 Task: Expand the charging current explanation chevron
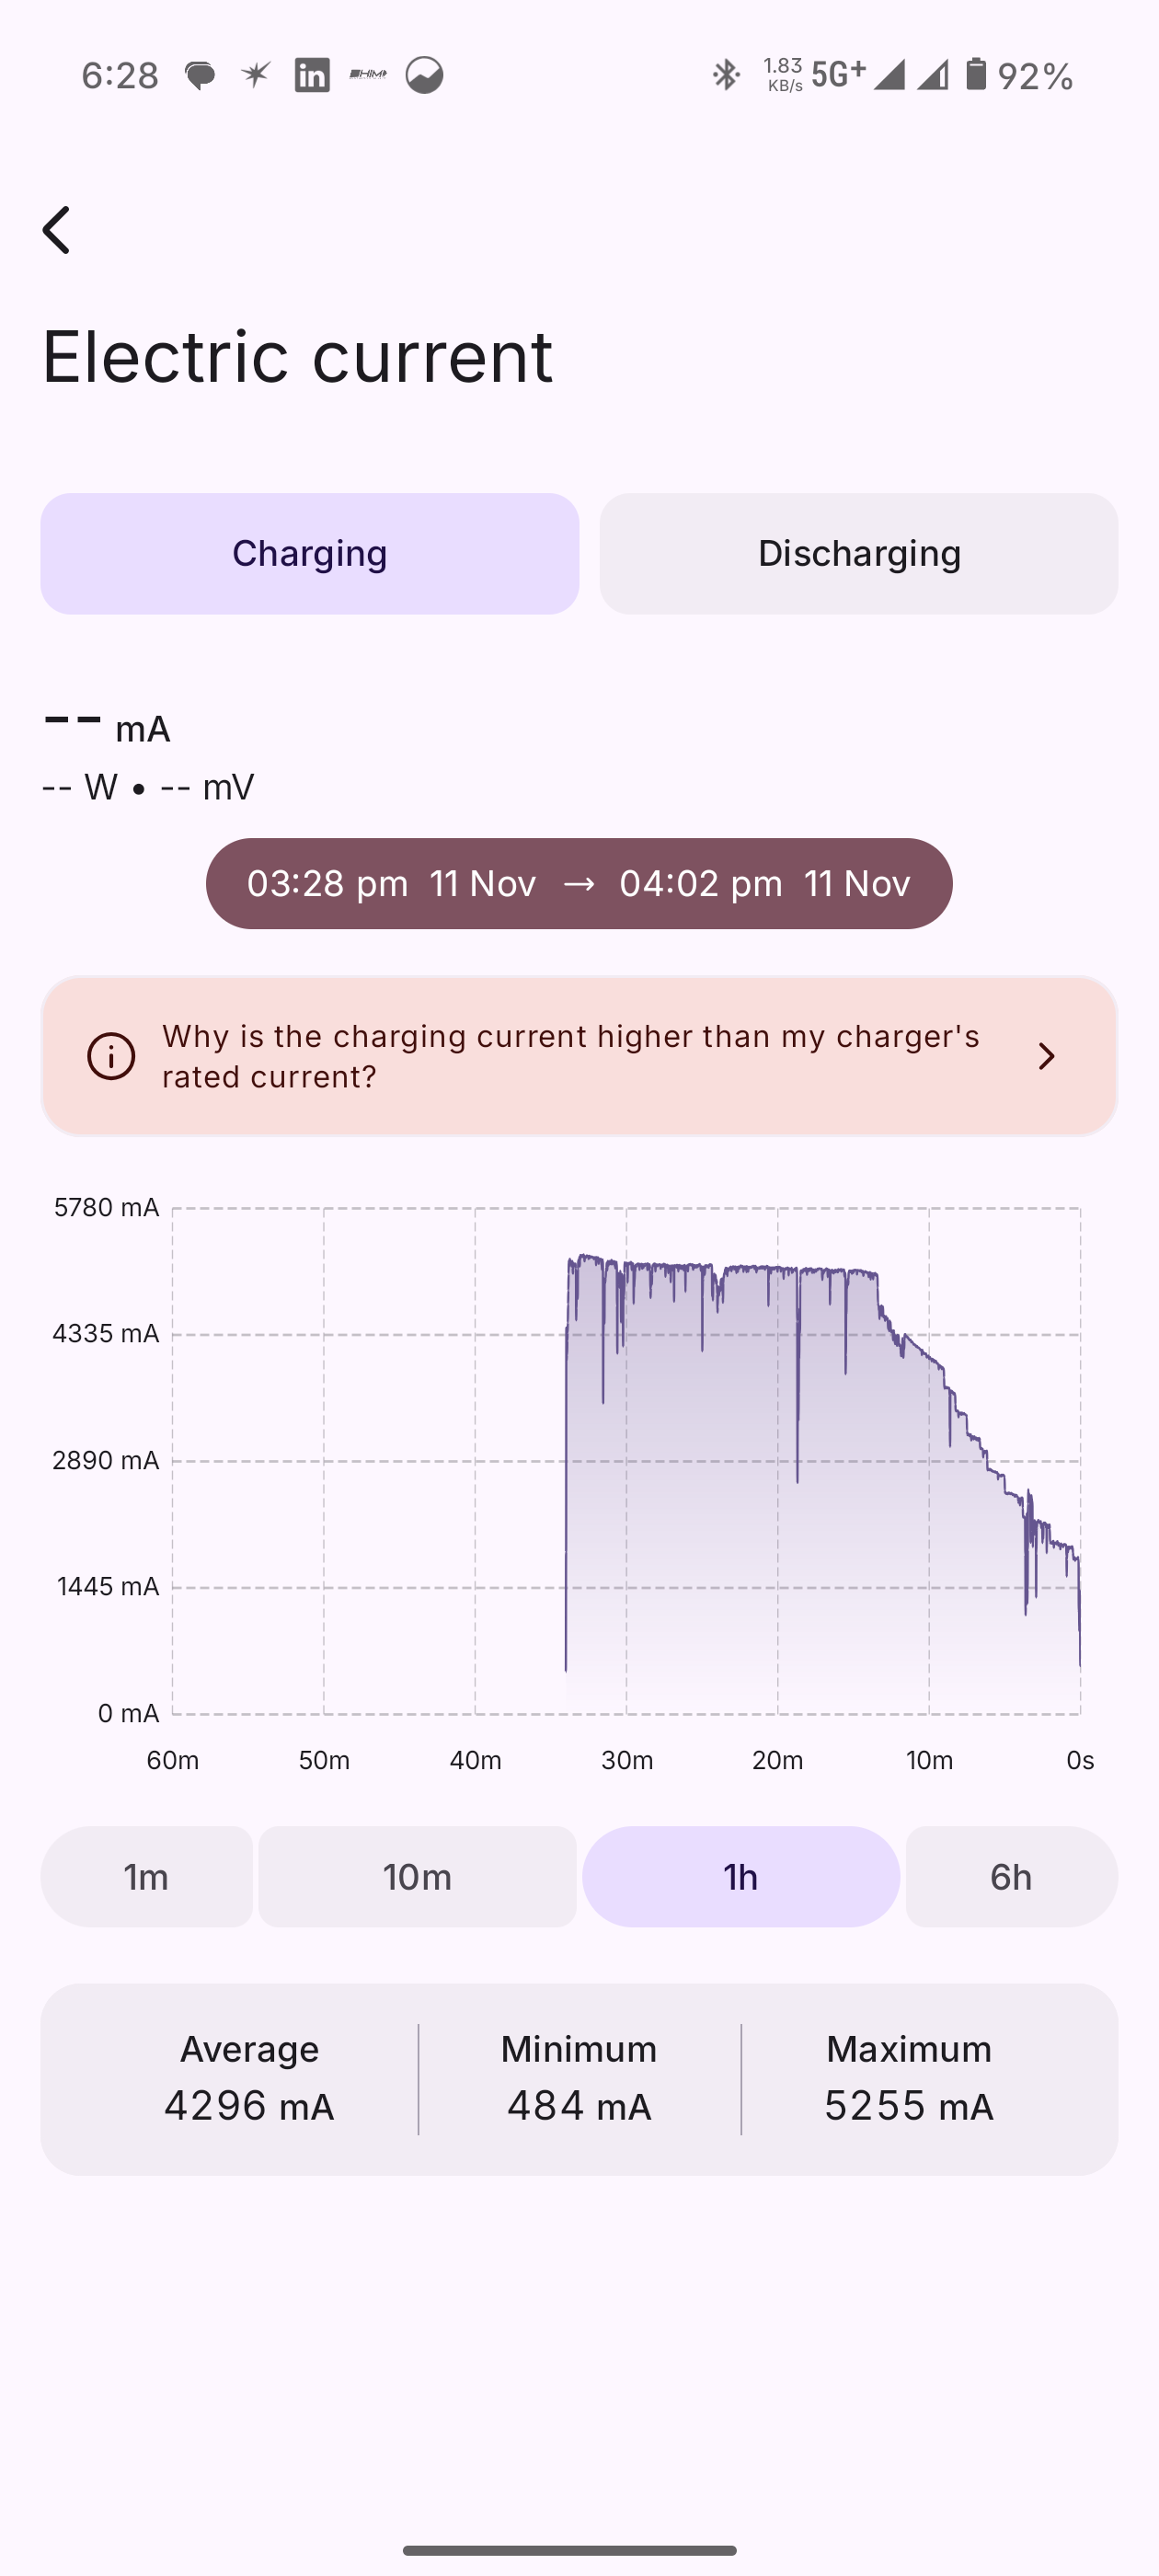pyautogui.click(x=1046, y=1056)
